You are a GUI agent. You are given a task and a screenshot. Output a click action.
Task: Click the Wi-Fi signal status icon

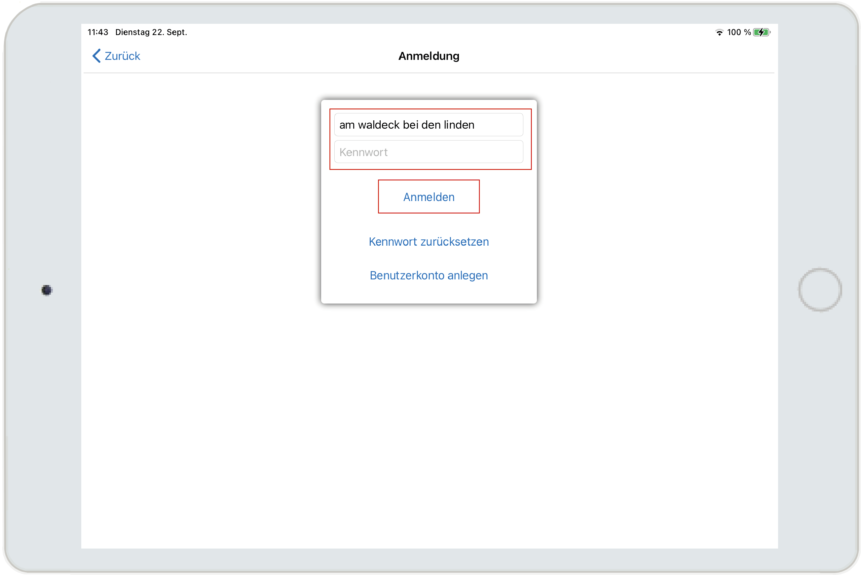click(719, 32)
